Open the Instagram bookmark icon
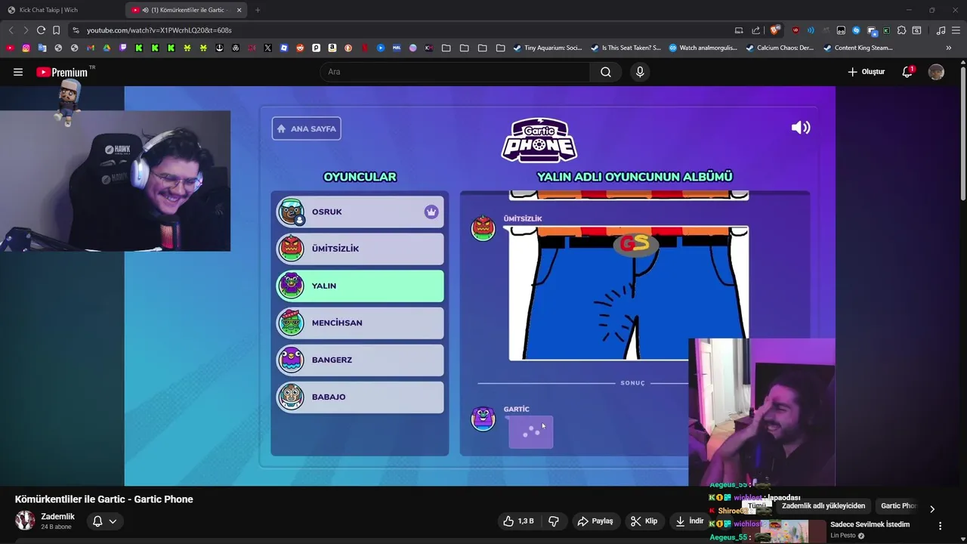Screen dimensions: 967x544 [26, 48]
